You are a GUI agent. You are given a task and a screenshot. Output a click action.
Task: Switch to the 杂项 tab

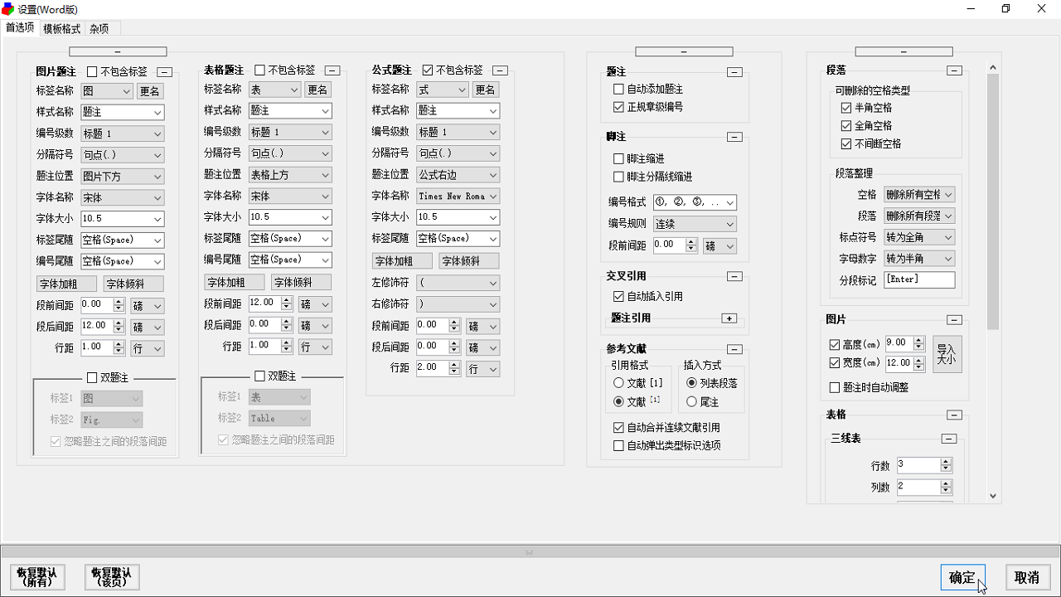99,28
